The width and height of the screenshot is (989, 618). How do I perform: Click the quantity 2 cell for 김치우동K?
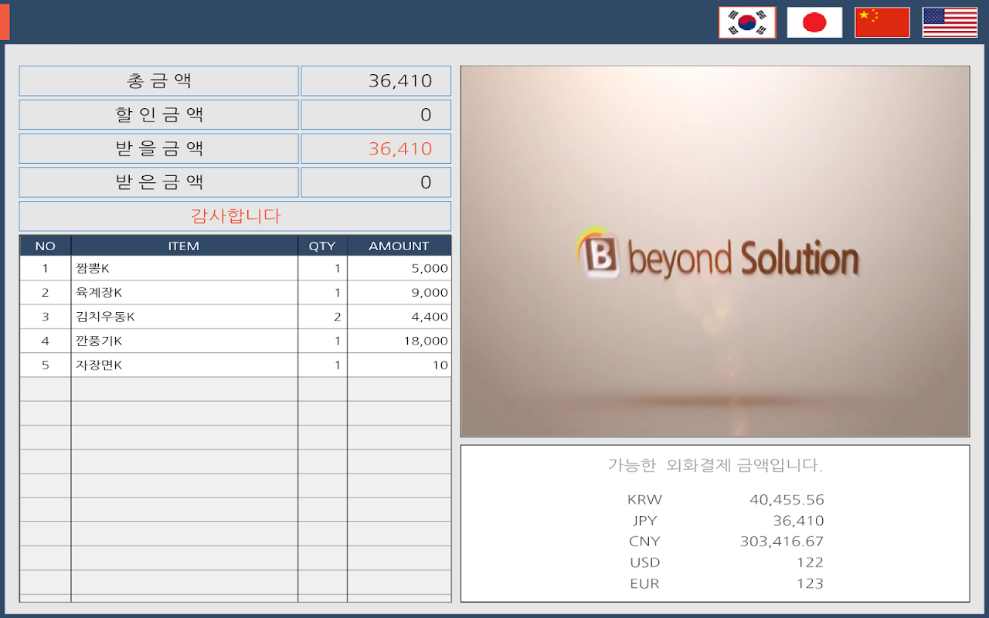(322, 317)
